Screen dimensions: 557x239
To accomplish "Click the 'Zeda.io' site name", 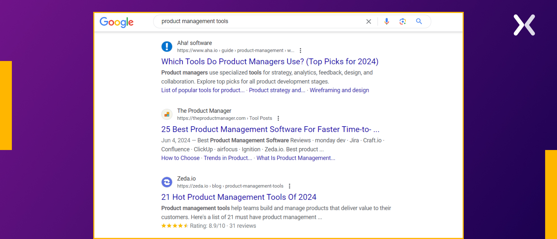I will click(x=187, y=179).
